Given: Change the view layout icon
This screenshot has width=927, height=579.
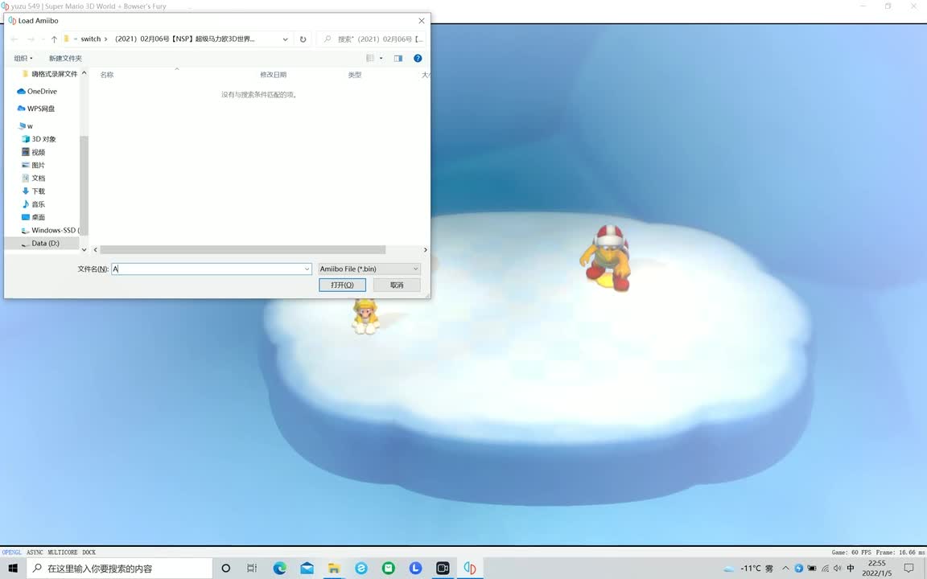Looking at the screenshot, I should (370, 58).
